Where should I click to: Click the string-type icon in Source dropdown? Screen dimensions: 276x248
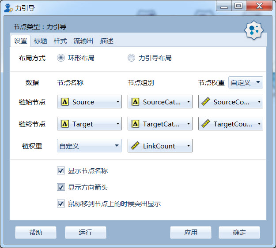[64, 102]
